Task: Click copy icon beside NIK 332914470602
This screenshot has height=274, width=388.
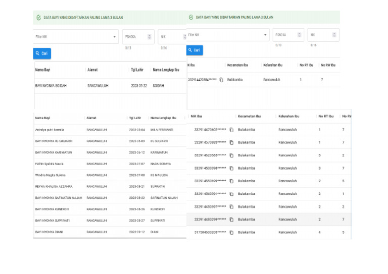Action: [231, 130]
